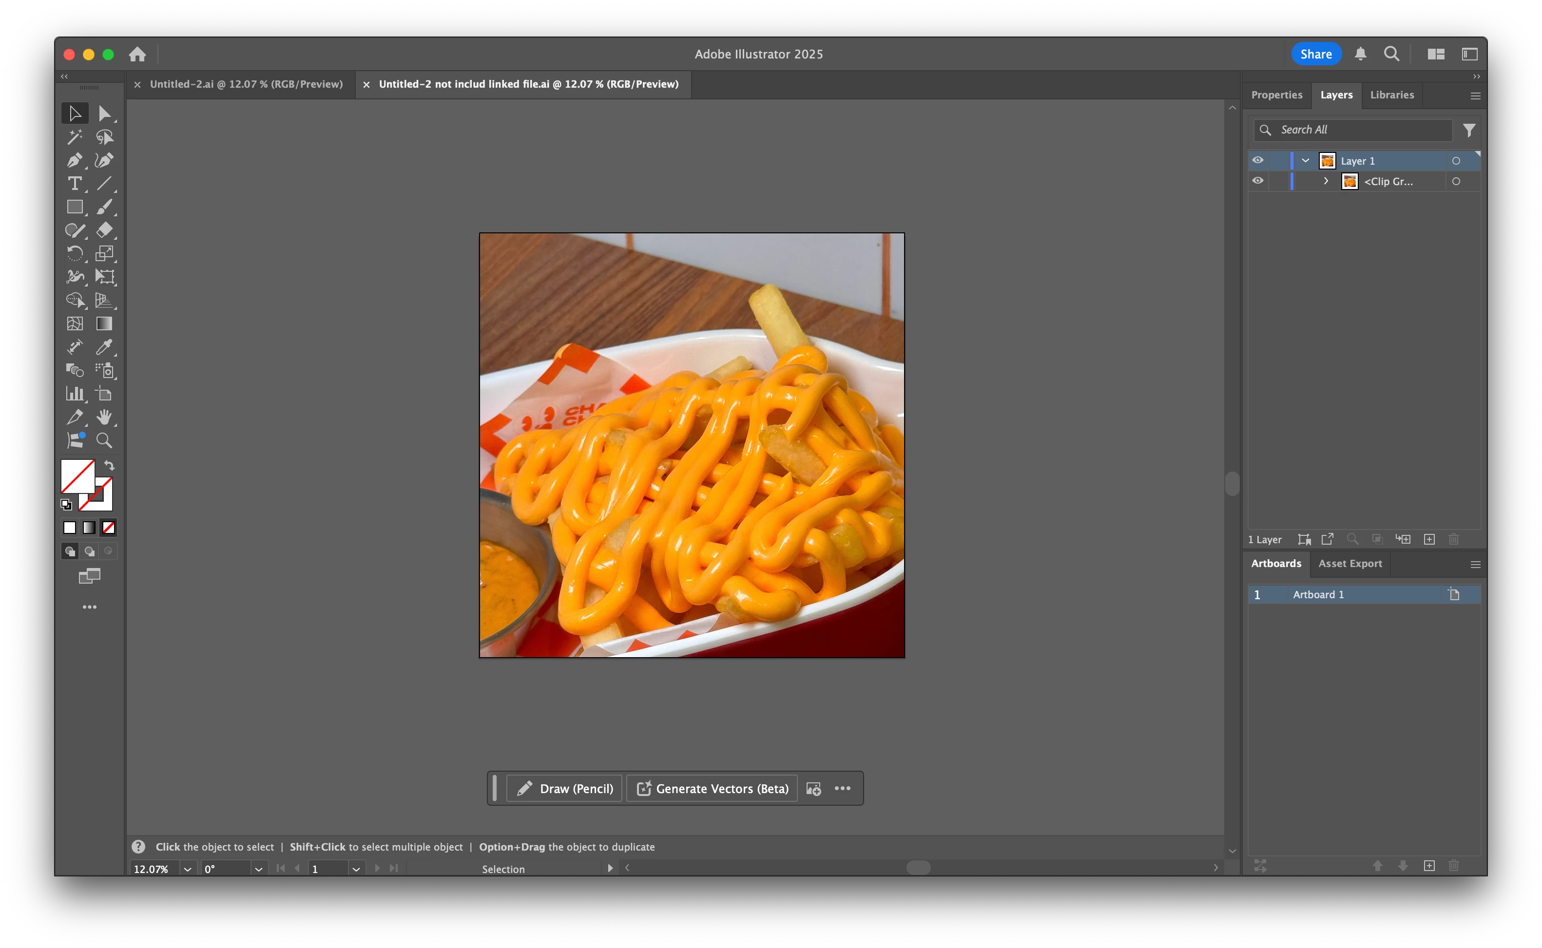The width and height of the screenshot is (1542, 948).
Task: Click the Create New Layer icon
Action: click(1429, 539)
